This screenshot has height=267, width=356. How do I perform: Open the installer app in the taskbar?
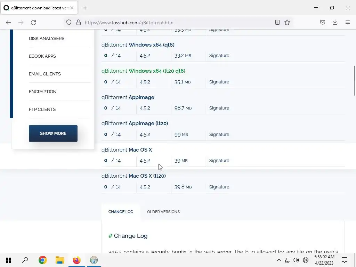94,260
